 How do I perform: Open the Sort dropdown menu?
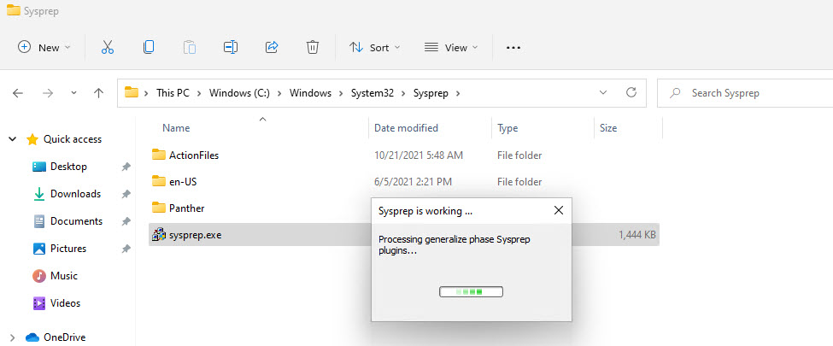pos(374,47)
